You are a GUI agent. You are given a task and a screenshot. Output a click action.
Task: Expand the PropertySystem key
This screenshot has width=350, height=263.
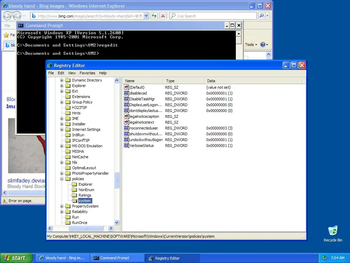click(x=62, y=206)
